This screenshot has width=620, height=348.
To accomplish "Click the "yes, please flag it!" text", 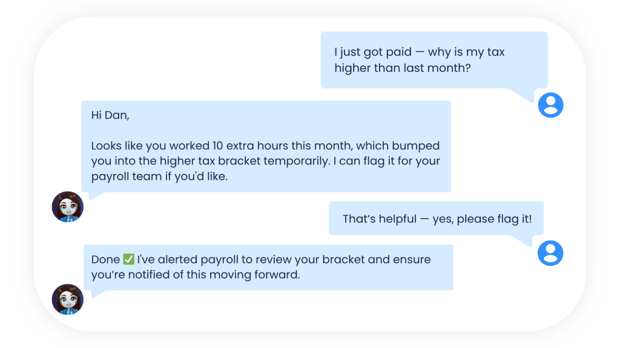I will (x=482, y=219).
